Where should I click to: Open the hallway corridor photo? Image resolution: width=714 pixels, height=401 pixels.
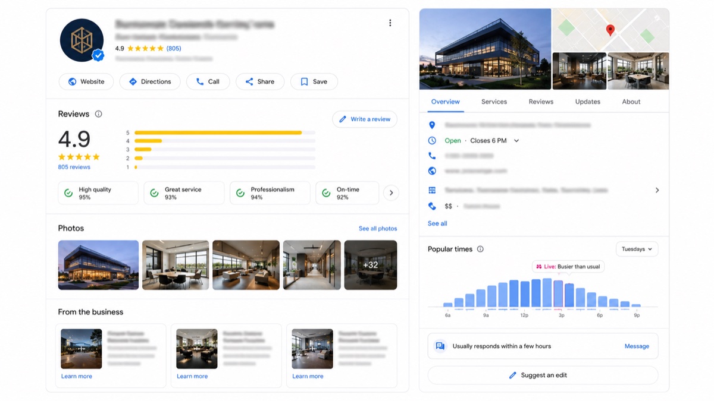pos(312,265)
